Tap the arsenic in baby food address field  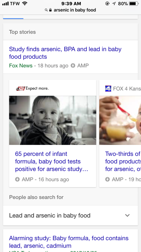pos(70,10)
